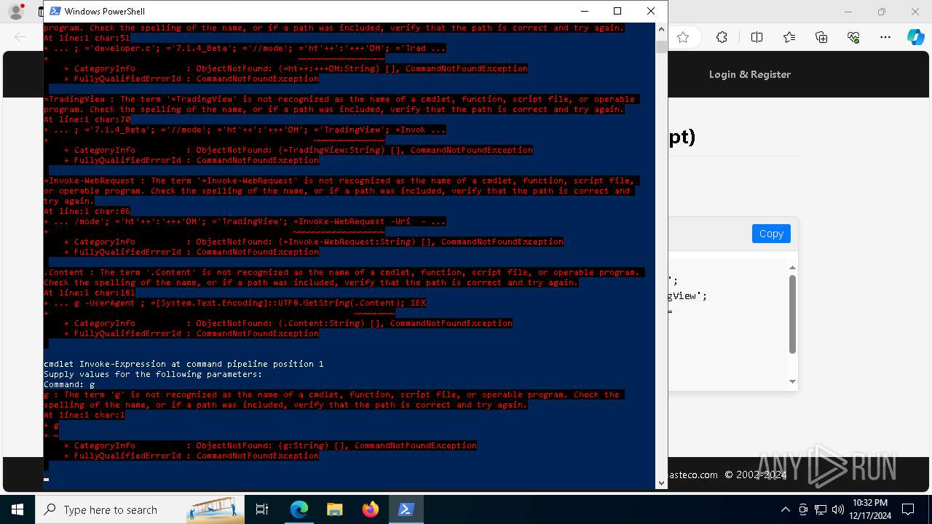Open File Explorer from taskbar
Viewport: 932px width, 524px height.
pos(334,509)
